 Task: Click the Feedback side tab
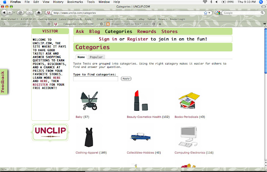(x=4, y=82)
